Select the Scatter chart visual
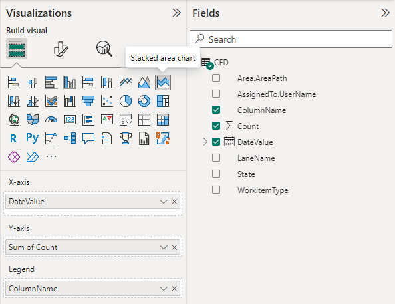This screenshot has height=304, width=395. [107, 101]
